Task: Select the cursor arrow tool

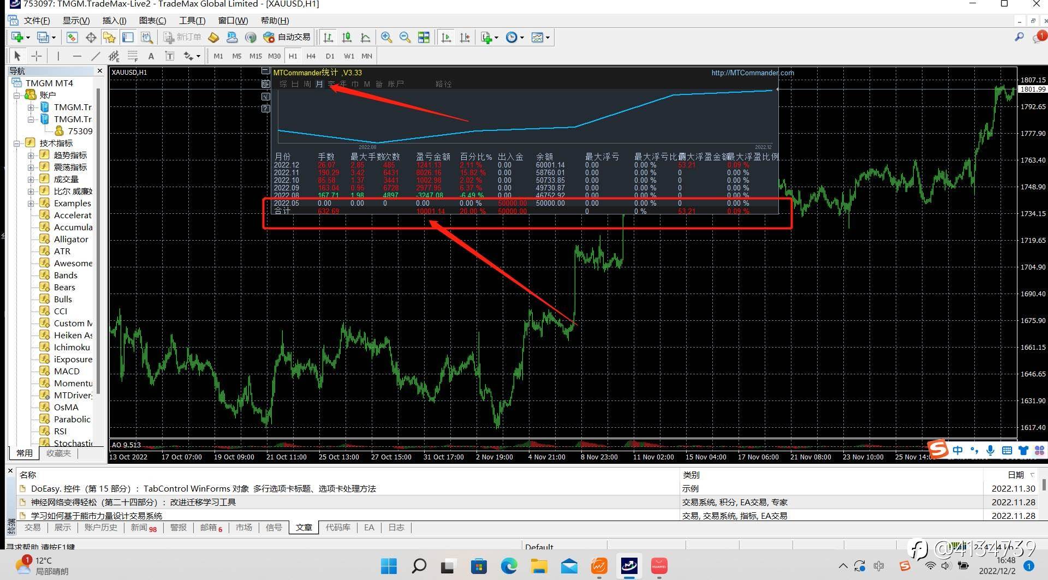Action: click(17, 56)
